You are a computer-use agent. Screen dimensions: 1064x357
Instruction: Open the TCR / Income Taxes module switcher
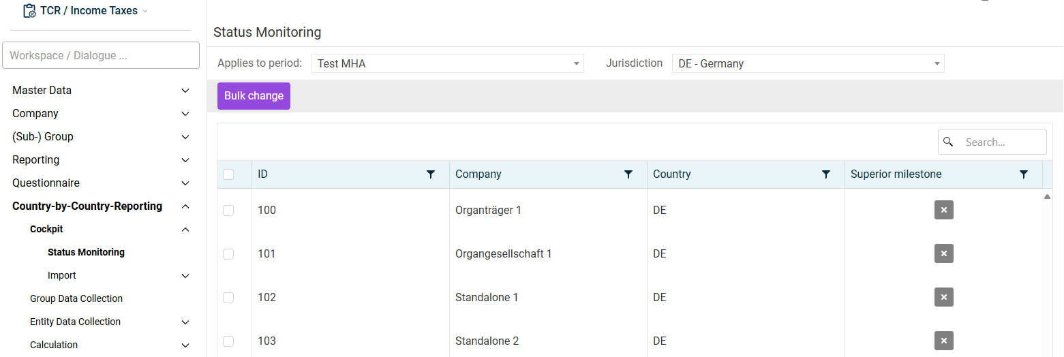85,11
